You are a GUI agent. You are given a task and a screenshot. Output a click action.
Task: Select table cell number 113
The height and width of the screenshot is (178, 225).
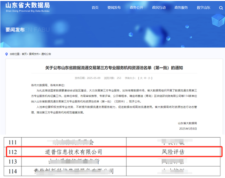12,162
